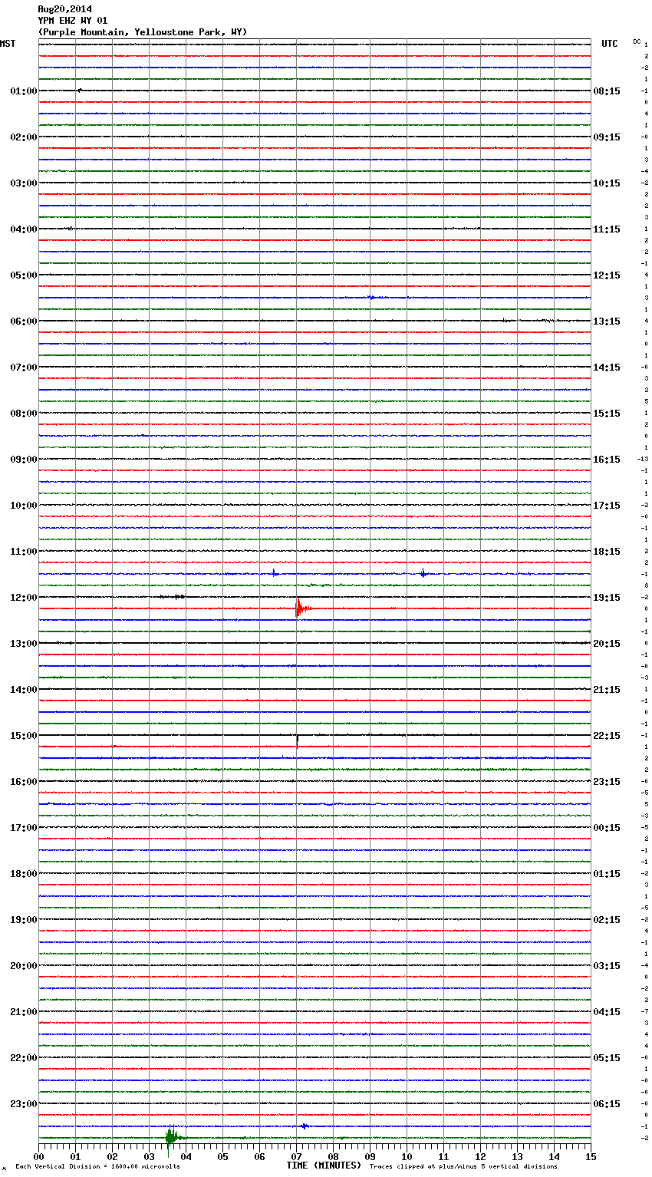Click the bottom minute-axis tick label "12"
The width and height of the screenshot is (652, 1177).
click(x=481, y=1156)
